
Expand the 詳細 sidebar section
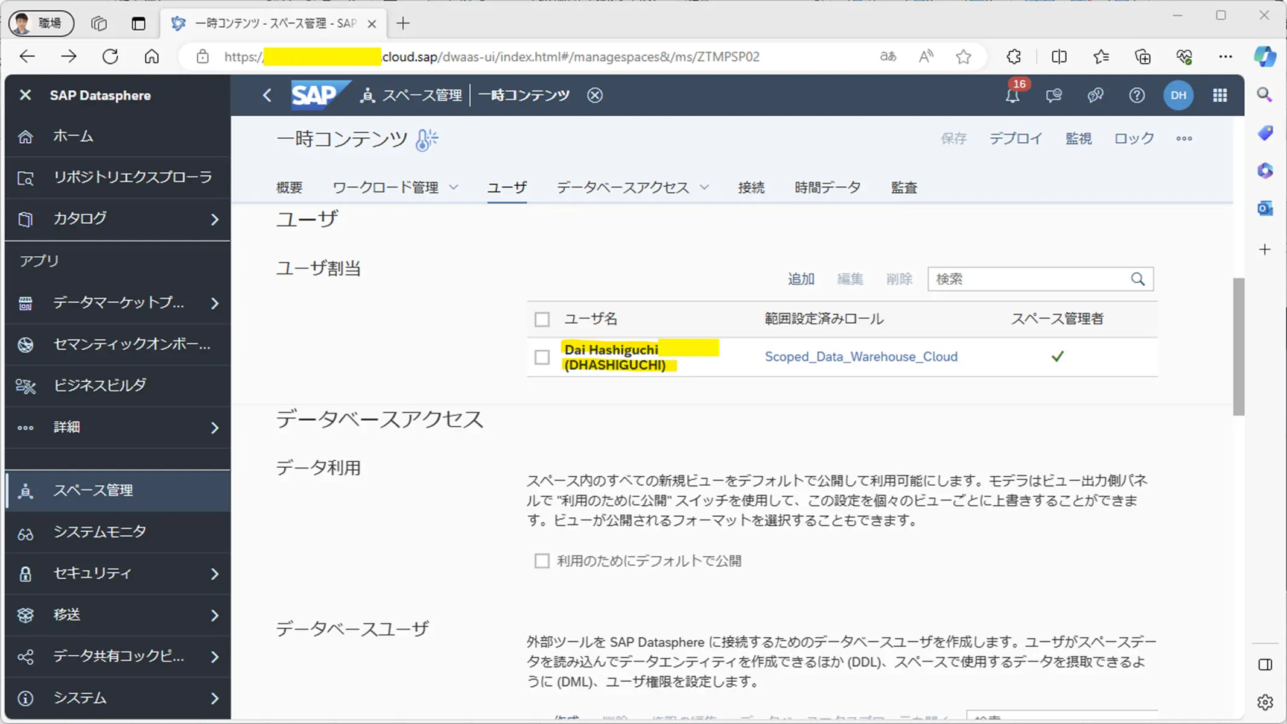214,427
